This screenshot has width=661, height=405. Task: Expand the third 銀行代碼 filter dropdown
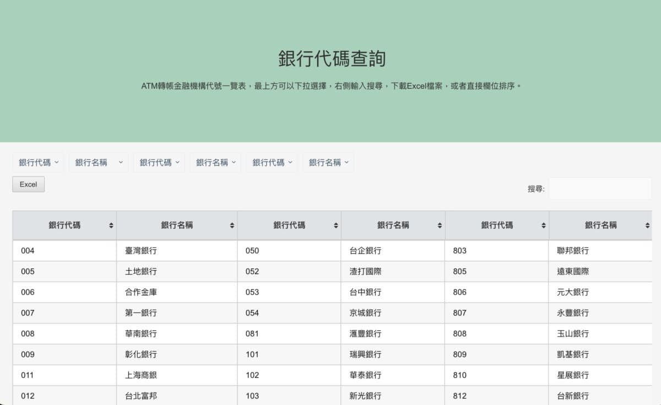[272, 162]
